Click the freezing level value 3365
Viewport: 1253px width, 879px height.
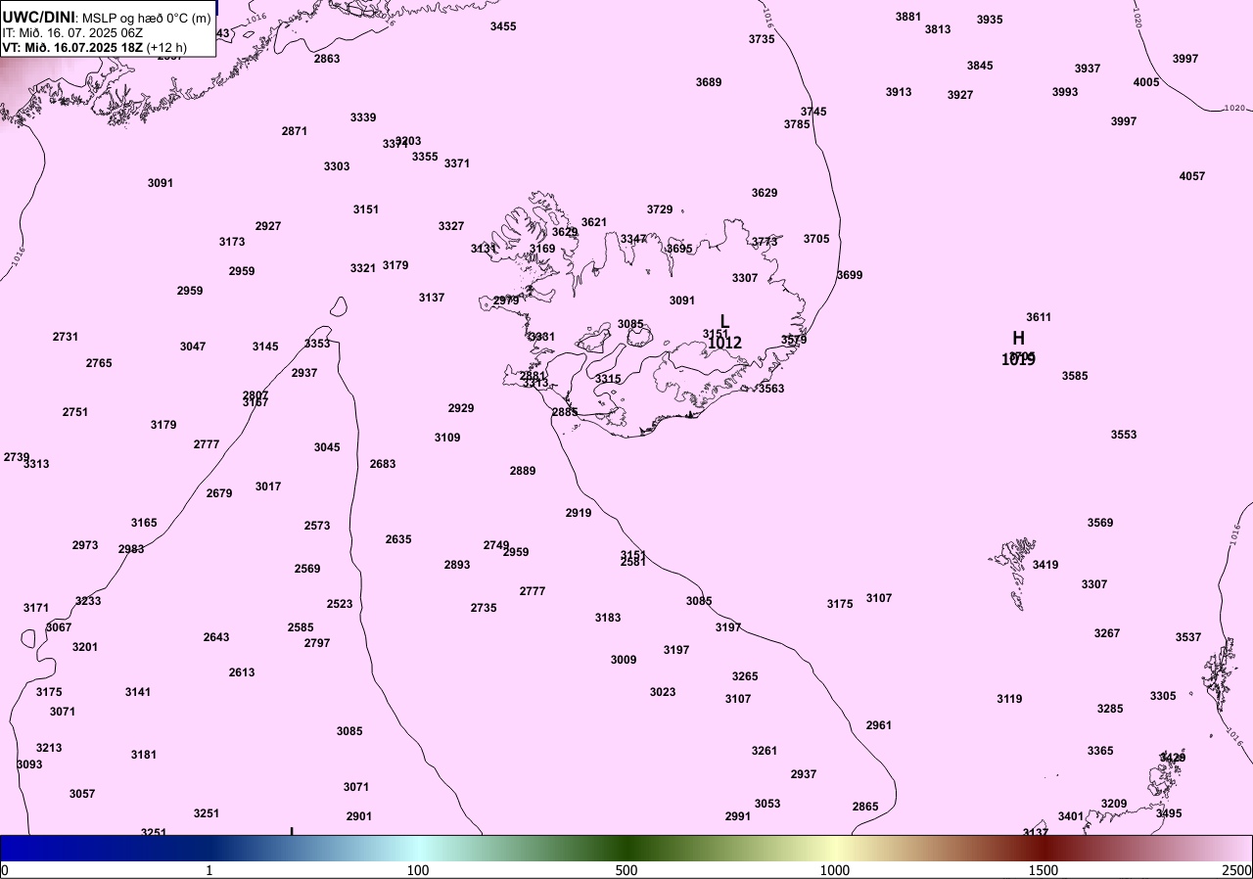(1100, 751)
